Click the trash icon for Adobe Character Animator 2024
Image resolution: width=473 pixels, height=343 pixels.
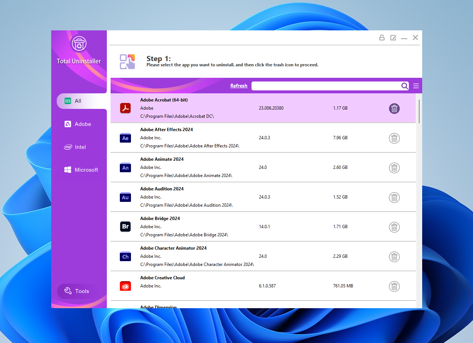tap(394, 257)
